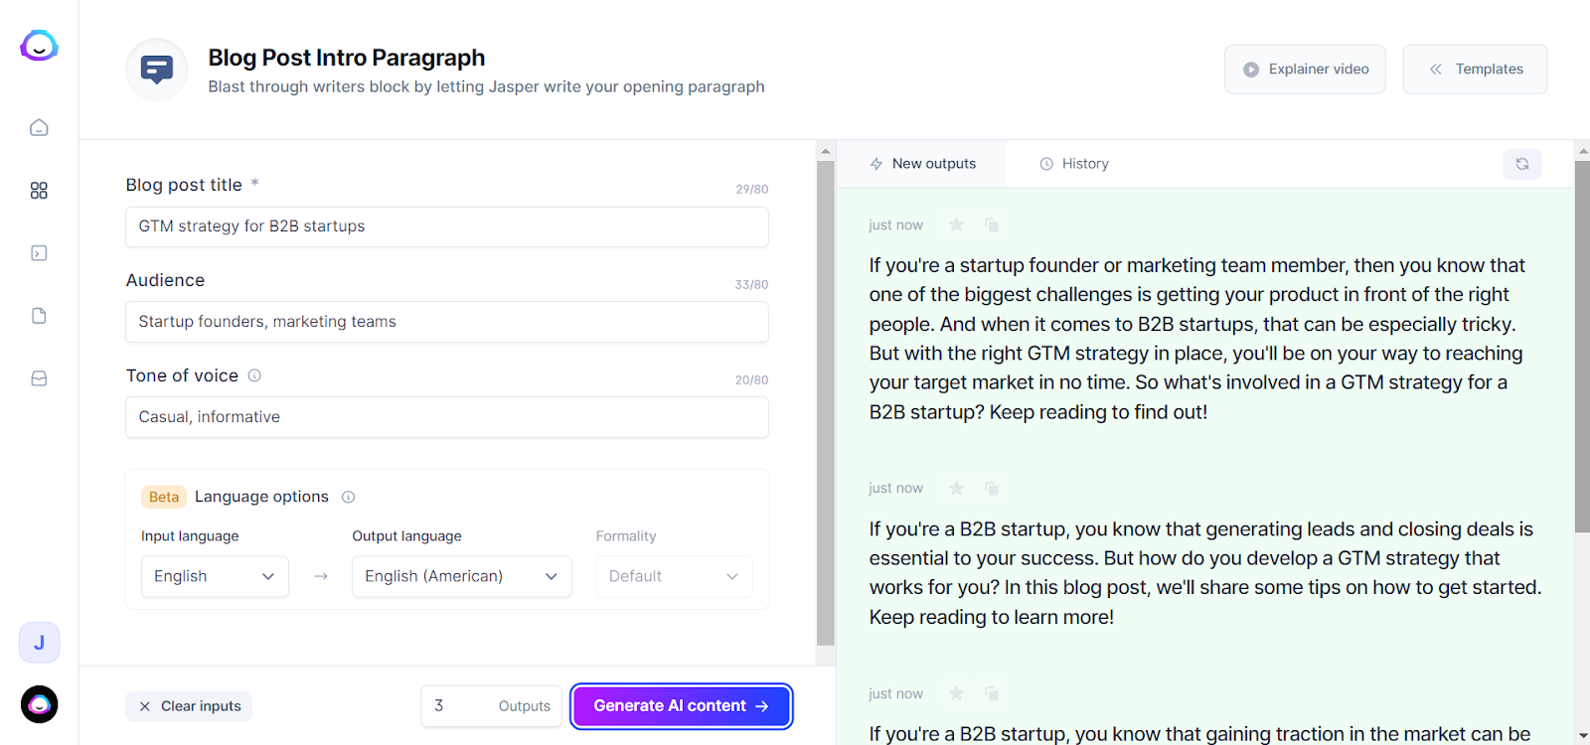Expand the Input language English dropdown
The image size is (1590, 745).
[x=215, y=576]
